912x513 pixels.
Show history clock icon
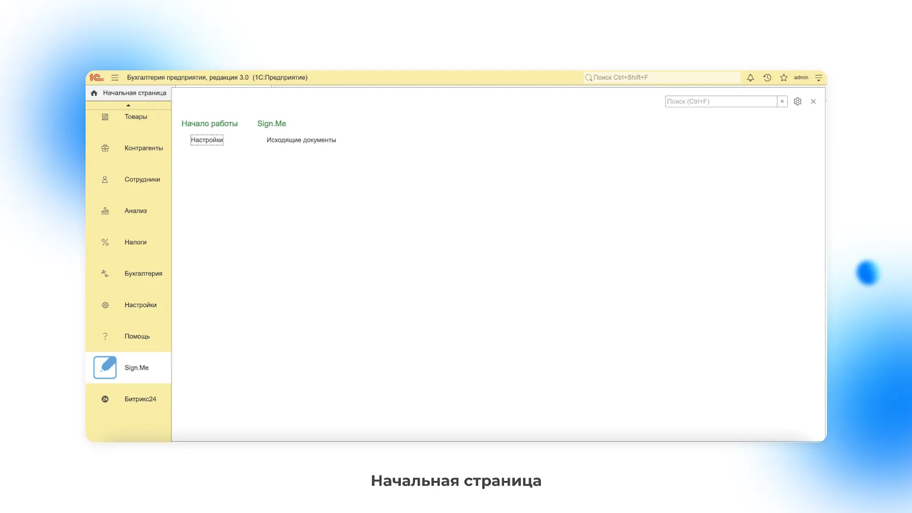point(767,78)
